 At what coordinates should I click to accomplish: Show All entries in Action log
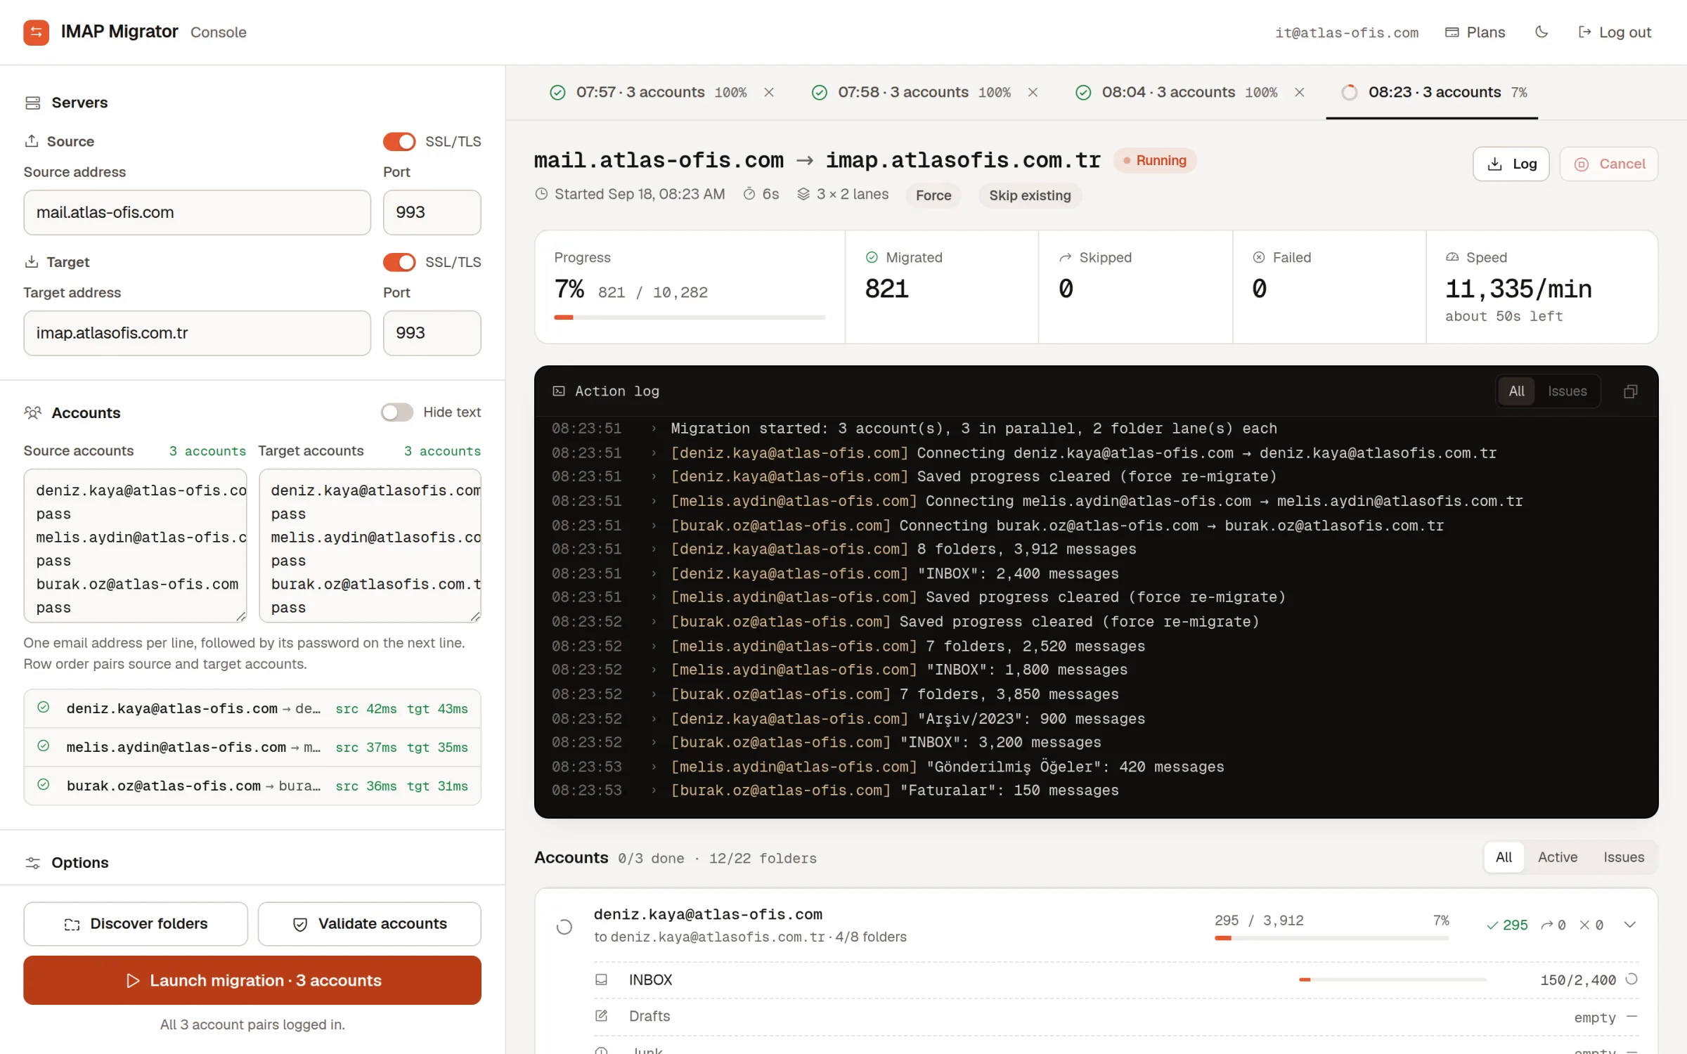(x=1516, y=391)
